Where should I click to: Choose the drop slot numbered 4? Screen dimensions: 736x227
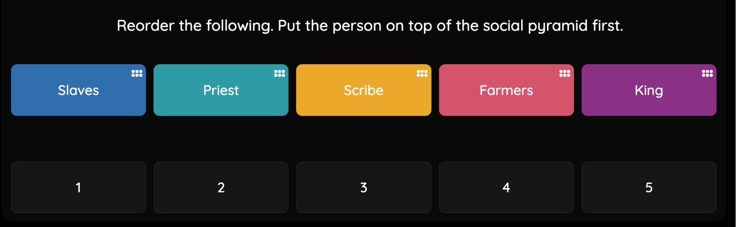coord(506,187)
